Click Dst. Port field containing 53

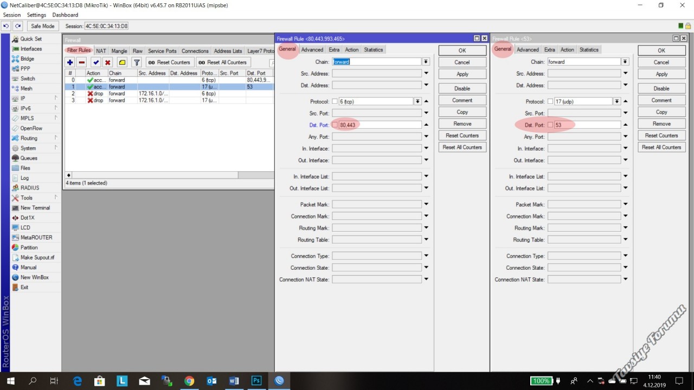coord(587,125)
